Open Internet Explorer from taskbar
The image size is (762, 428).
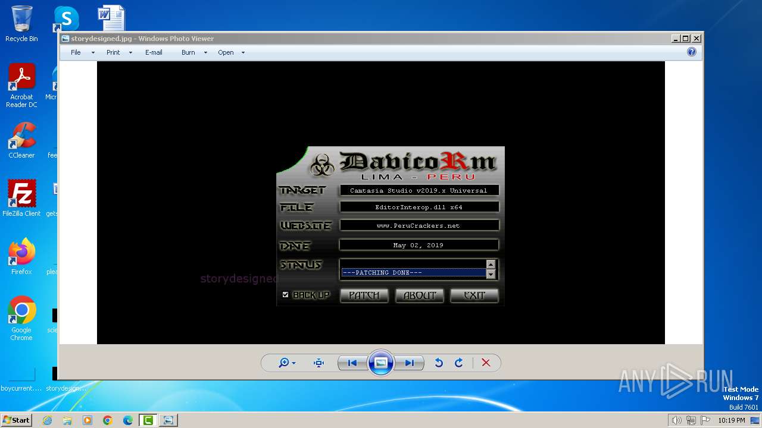48,420
